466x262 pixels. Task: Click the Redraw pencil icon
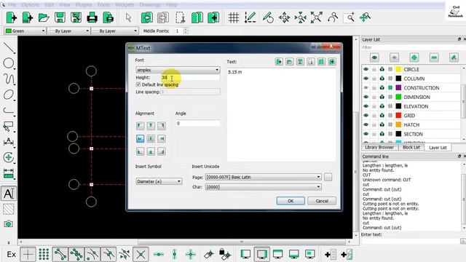[x=268, y=17]
